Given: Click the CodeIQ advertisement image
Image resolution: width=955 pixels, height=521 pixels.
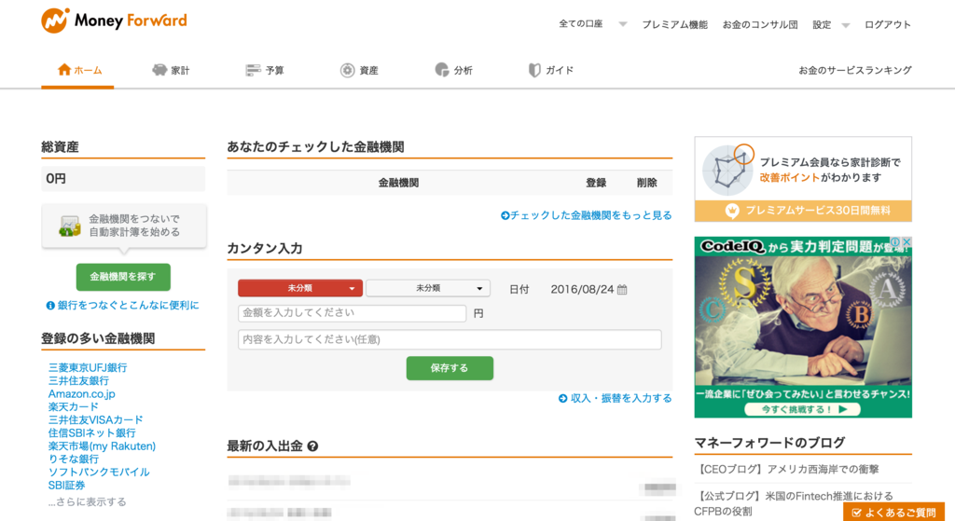Looking at the screenshot, I should (803, 327).
